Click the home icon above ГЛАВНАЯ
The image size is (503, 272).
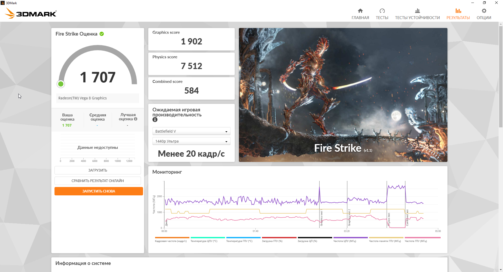tap(360, 11)
